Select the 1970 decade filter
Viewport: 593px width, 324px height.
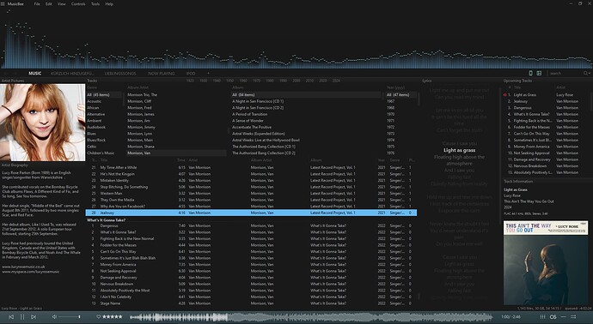point(256,81)
